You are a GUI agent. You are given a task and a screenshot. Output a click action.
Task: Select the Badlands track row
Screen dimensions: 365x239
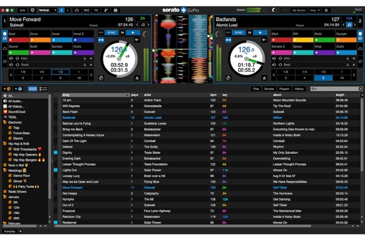pos(207,117)
